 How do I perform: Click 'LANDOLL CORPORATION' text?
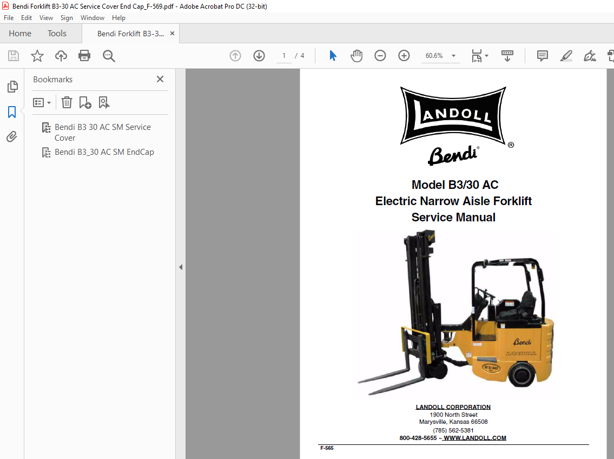[453, 407]
